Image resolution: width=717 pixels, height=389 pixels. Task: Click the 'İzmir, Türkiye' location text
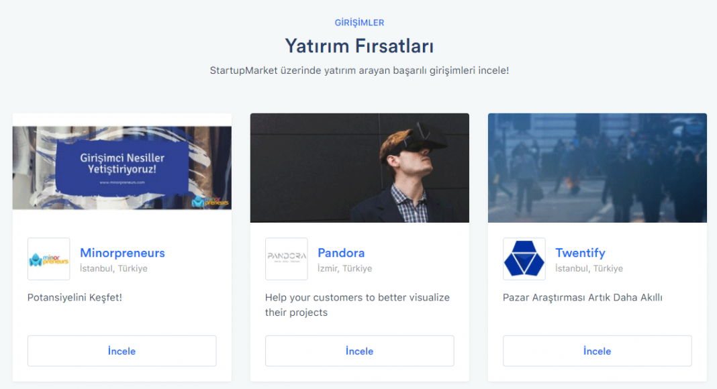coord(345,268)
